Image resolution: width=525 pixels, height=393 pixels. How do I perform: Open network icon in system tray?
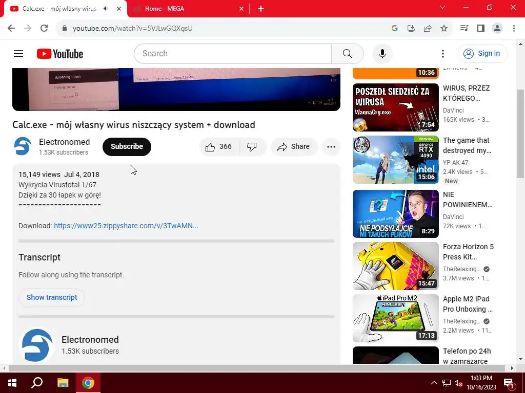[447, 383]
